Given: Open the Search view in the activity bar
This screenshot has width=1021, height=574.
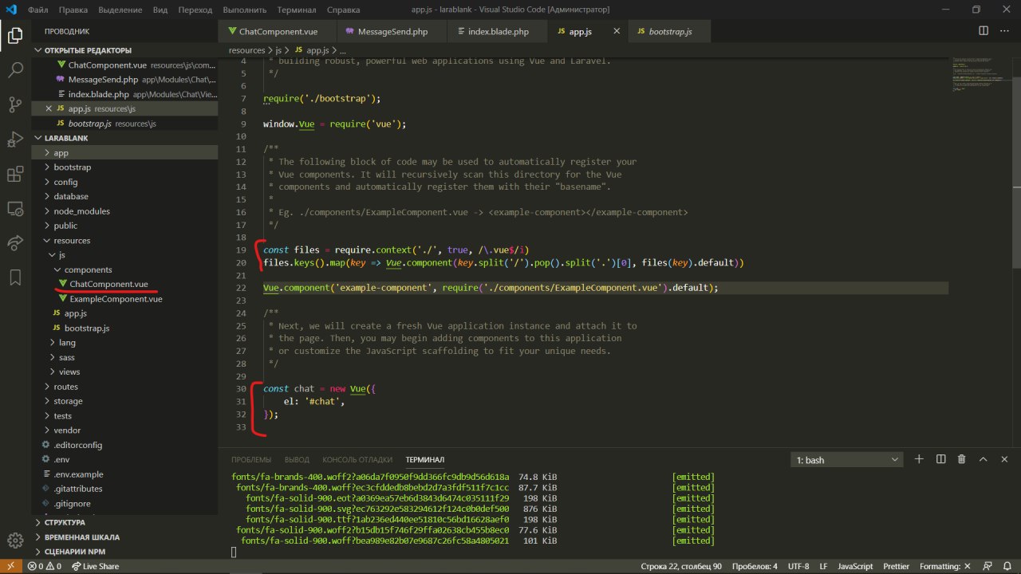Looking at the screenshot, I should click(15, 69).
